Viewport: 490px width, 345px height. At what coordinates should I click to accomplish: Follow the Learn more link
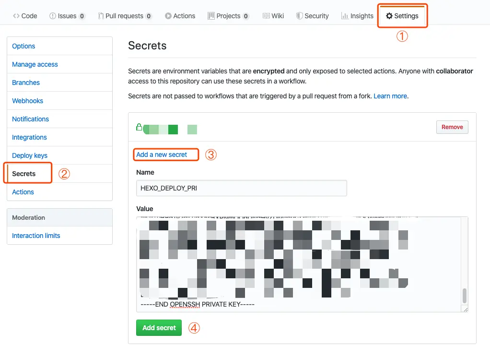pyautogui.click(x=390, y=96)
